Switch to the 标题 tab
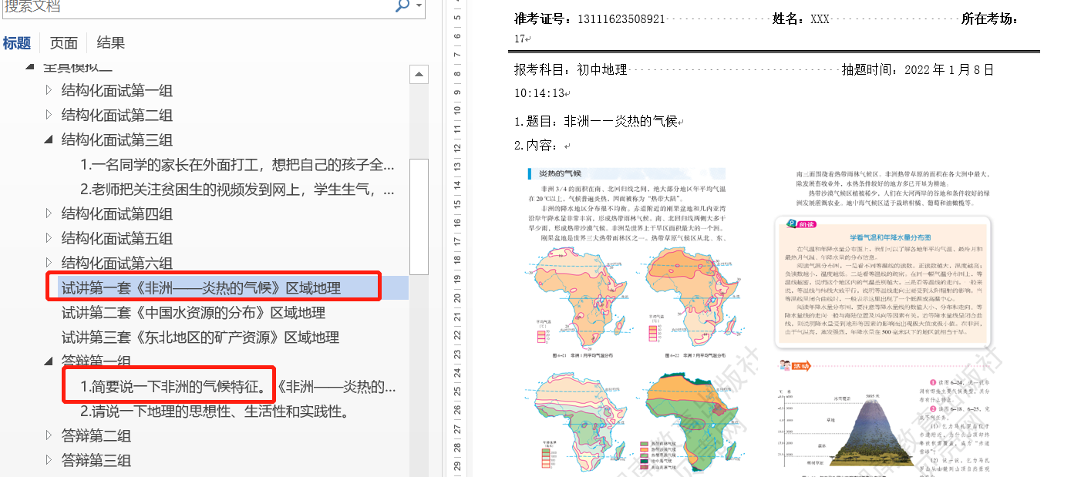 [x=17, y=43]
